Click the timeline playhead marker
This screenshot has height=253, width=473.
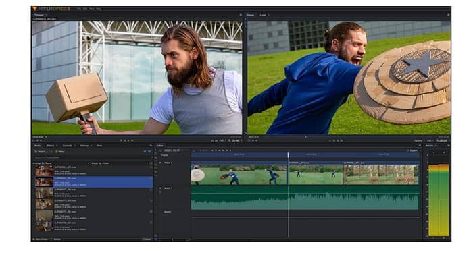[288, 154]
